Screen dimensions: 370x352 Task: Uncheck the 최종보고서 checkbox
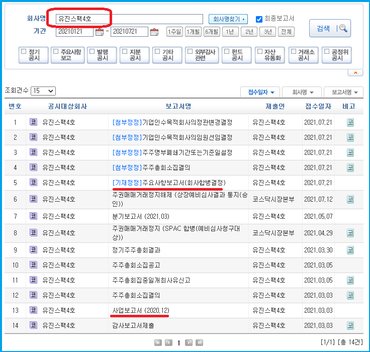point(259,19)
